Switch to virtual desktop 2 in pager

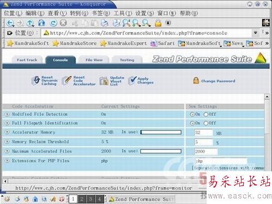tap(82, 199)
